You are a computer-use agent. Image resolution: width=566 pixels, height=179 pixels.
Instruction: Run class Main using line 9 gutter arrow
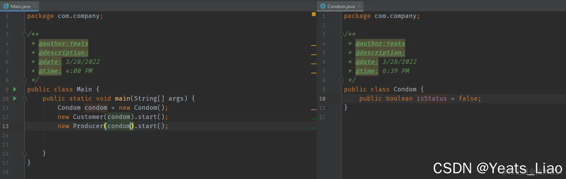tap(15, 89)
